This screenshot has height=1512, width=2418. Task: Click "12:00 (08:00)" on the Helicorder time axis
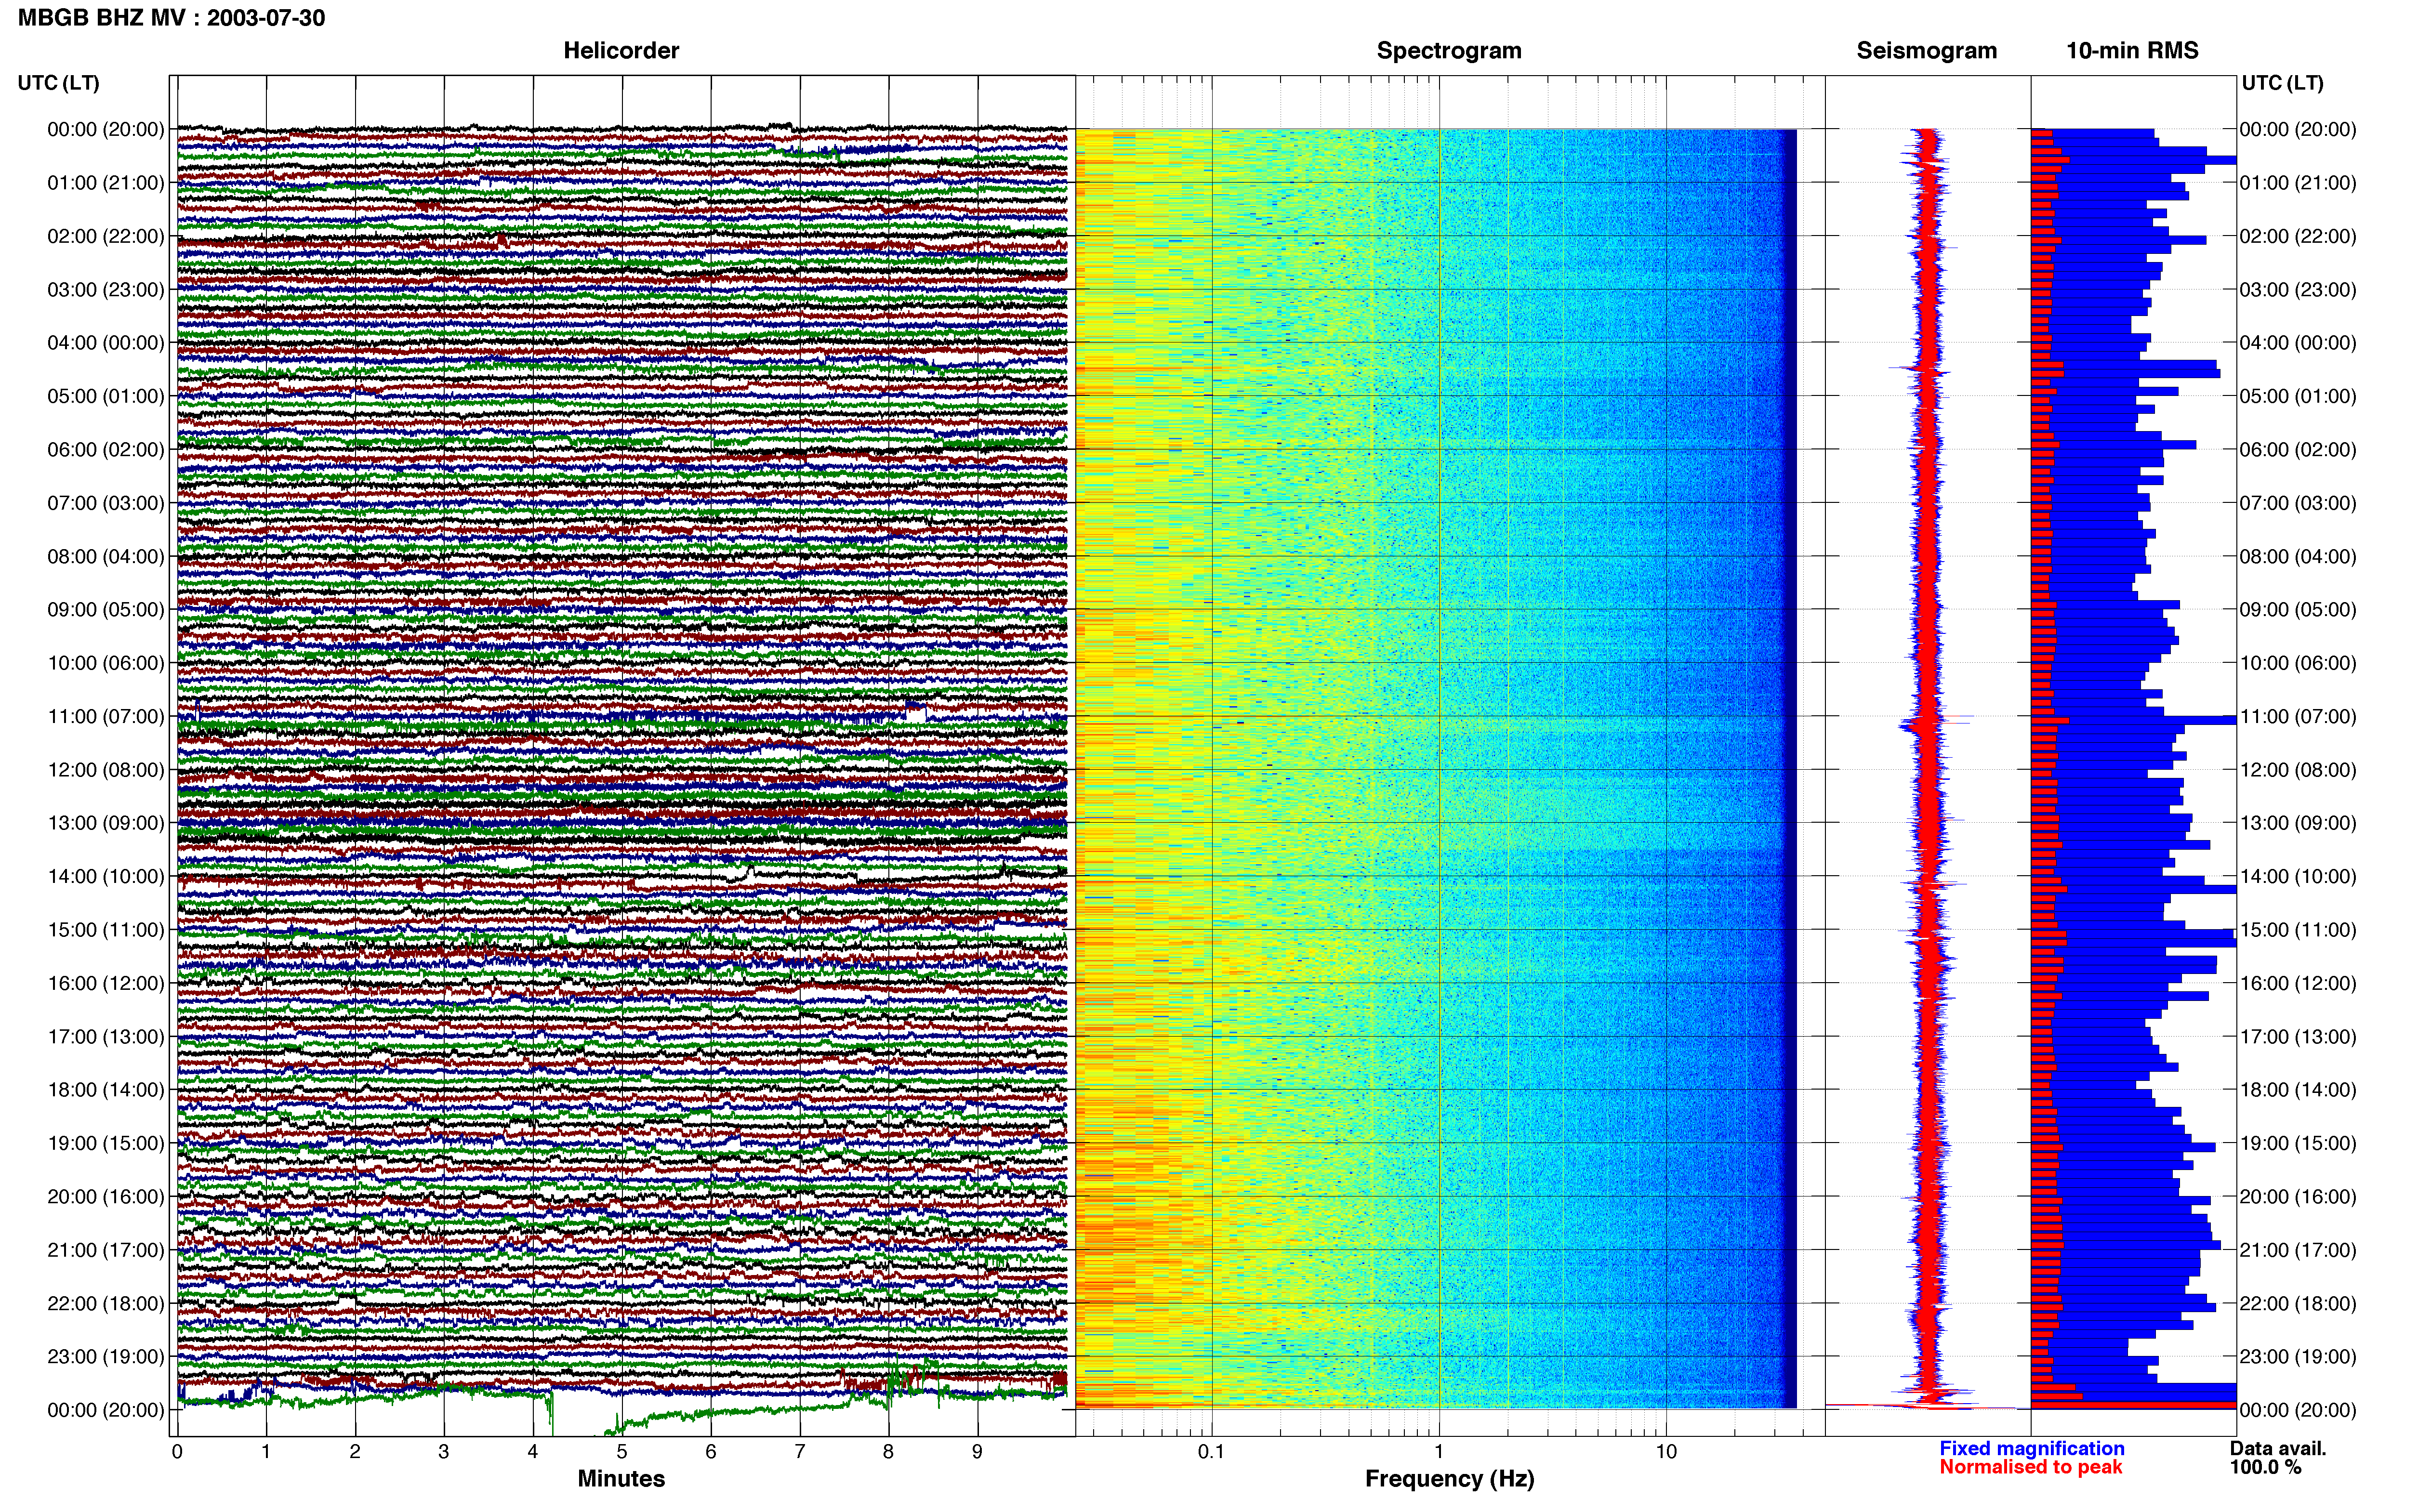[106, 770]
